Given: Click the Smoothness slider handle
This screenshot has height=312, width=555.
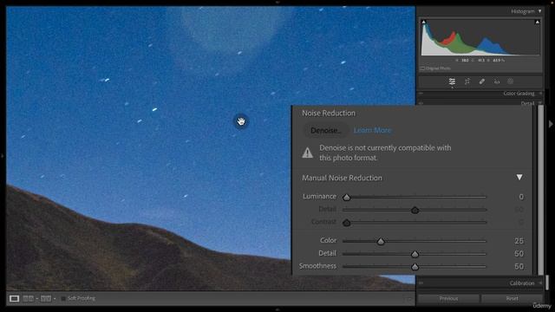Looking at the screenshot, I should tap(415, 267).
